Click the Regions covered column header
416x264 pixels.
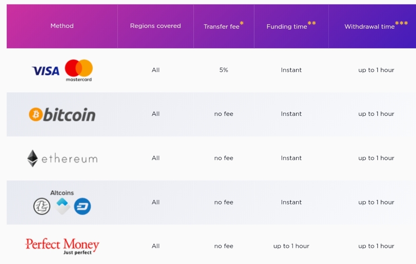coord(156,26)
